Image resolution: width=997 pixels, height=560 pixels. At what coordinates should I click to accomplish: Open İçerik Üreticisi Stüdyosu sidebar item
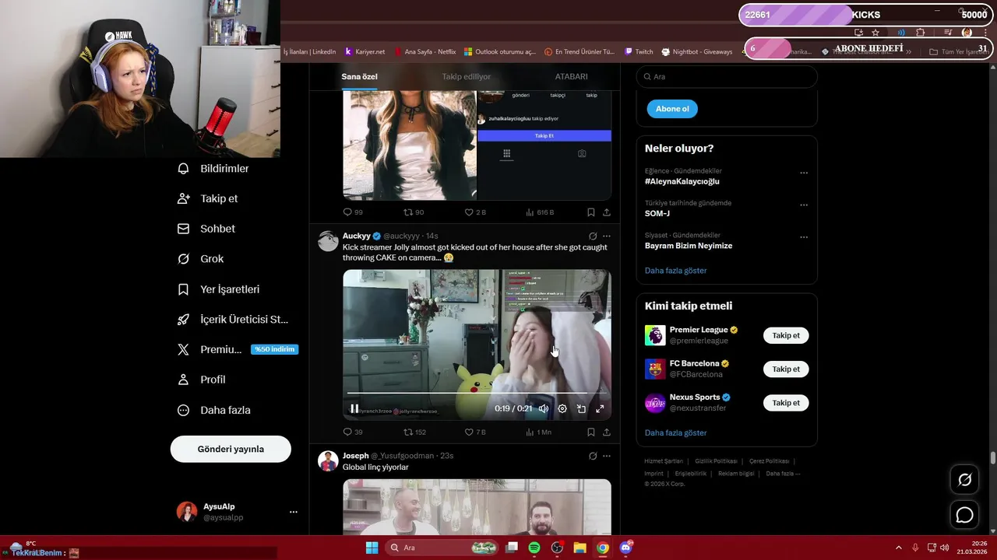[233, 320]
